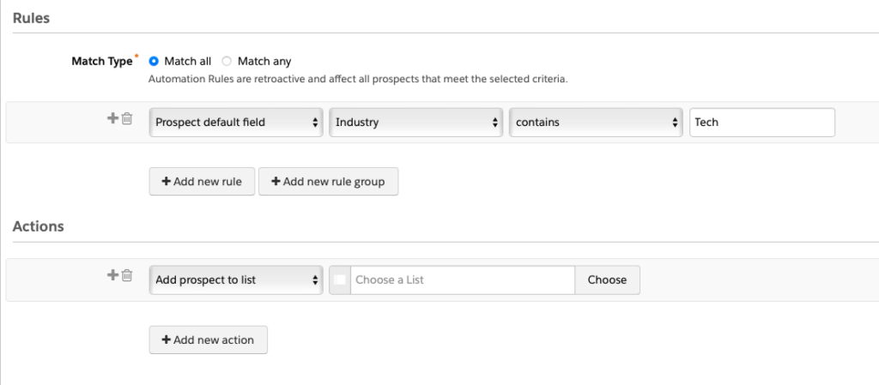Click the small list icon before Choose a List
This screenshot has height=385, width=879.
(x=340, y=280)
